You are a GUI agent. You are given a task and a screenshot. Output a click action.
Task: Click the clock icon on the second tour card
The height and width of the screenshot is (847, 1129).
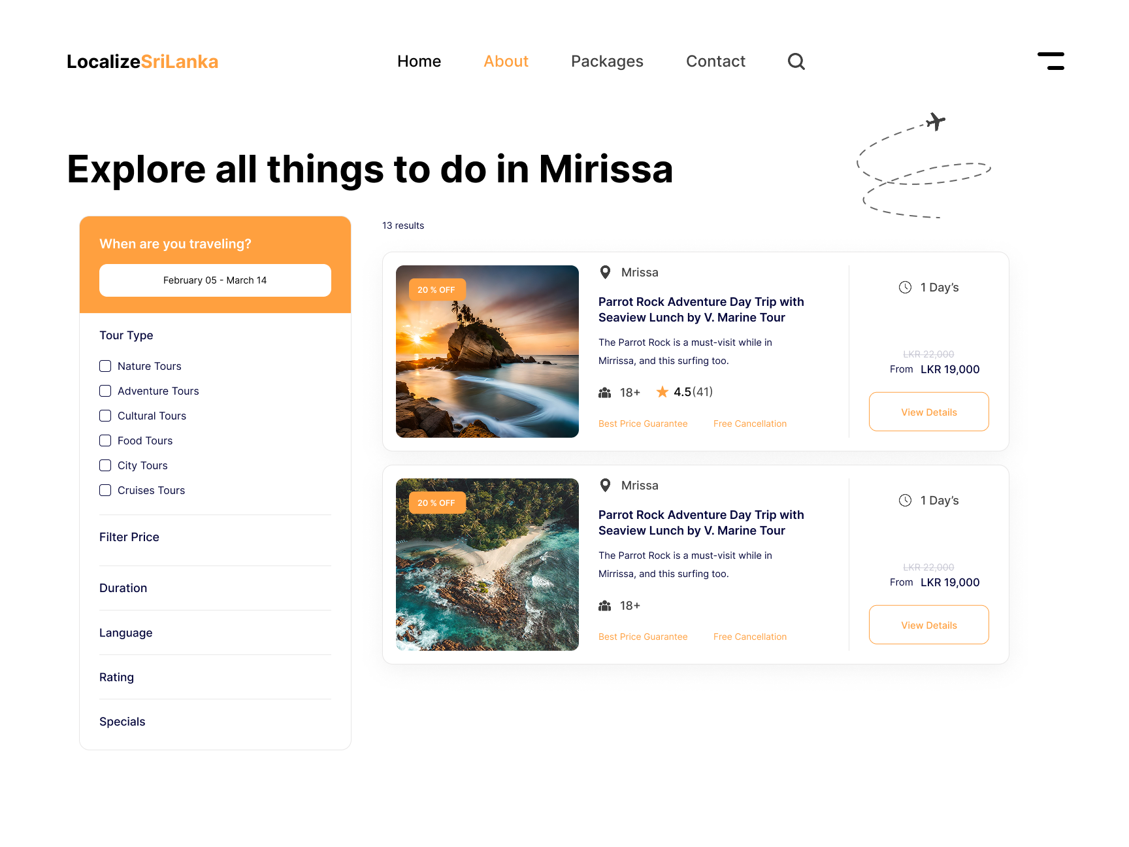tap(906, 500)
